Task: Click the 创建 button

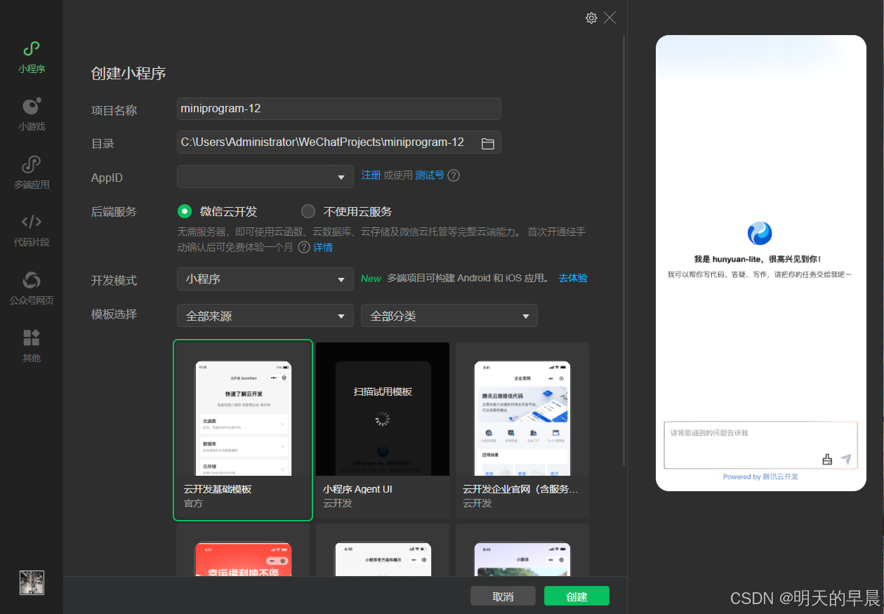Action: (x=576, y=596)
